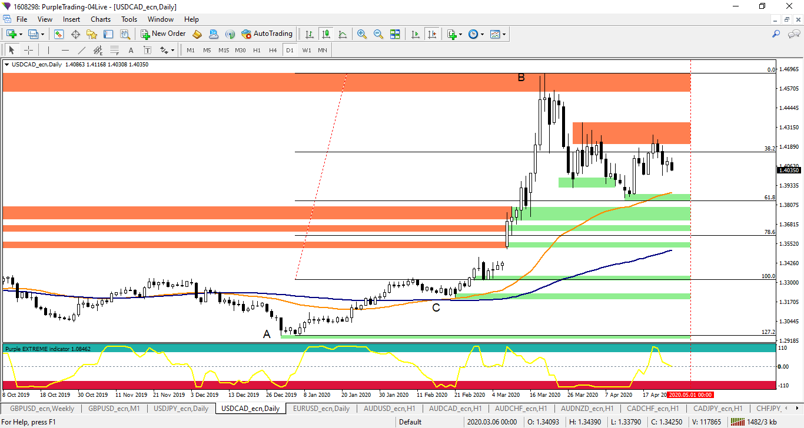Viewport: 804px width, 428px height.
Task: Open the USDCAD_ecn,Daily chart title triangle
Action: pyautogui.click(x=6, y=65)
